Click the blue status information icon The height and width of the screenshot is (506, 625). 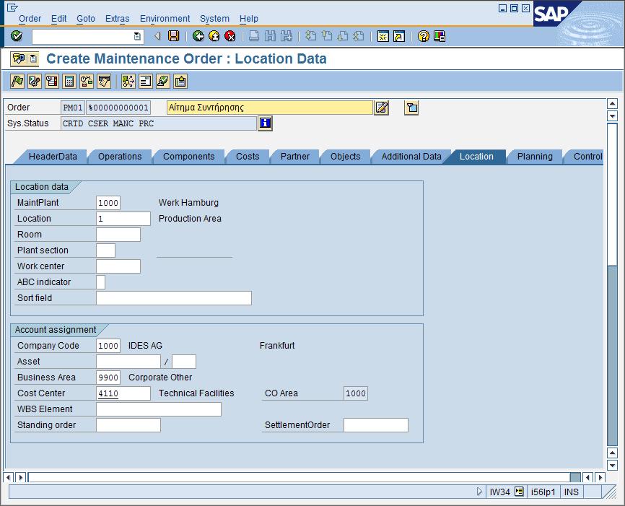pos(265,123)
